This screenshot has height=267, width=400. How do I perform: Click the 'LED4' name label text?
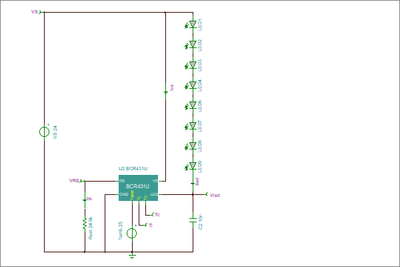[199, 85]
